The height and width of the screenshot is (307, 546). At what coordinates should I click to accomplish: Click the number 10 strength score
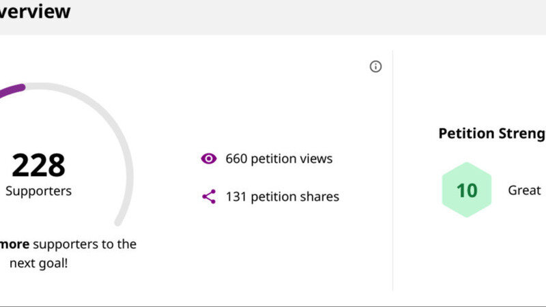(x=467, y=190)
